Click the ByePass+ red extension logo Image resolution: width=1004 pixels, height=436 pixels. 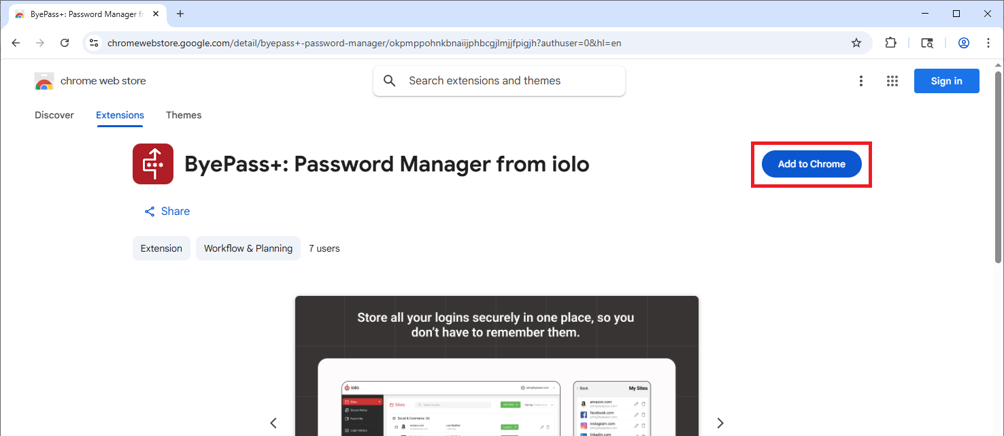(x=153, y=164)
